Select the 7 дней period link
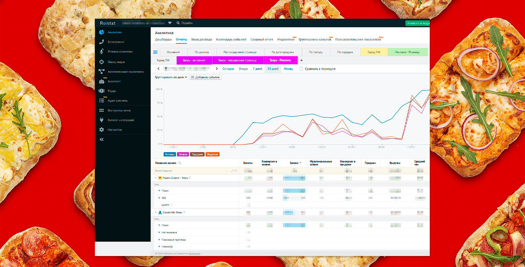Image resolution: width=525 pixels, height=267 pixels. pyautogui.click(x=257, y=69)
